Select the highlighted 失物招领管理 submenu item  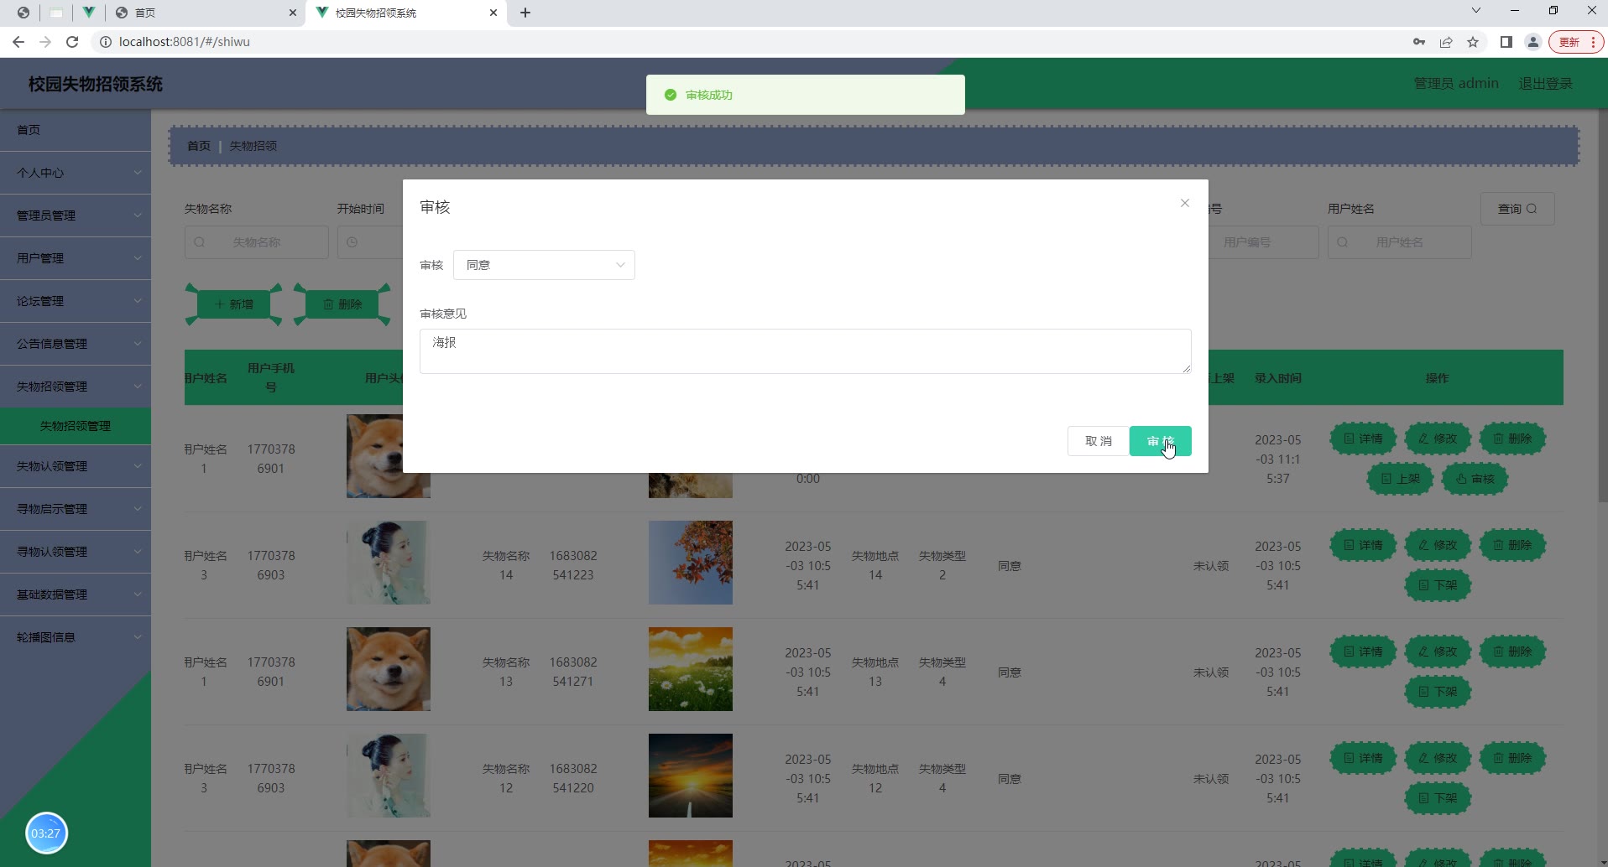coord(76,426)
